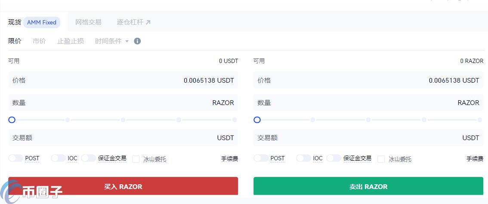Switch to 现货 spot tab
The image size is (488, 204).
click(x=15, y=22)
